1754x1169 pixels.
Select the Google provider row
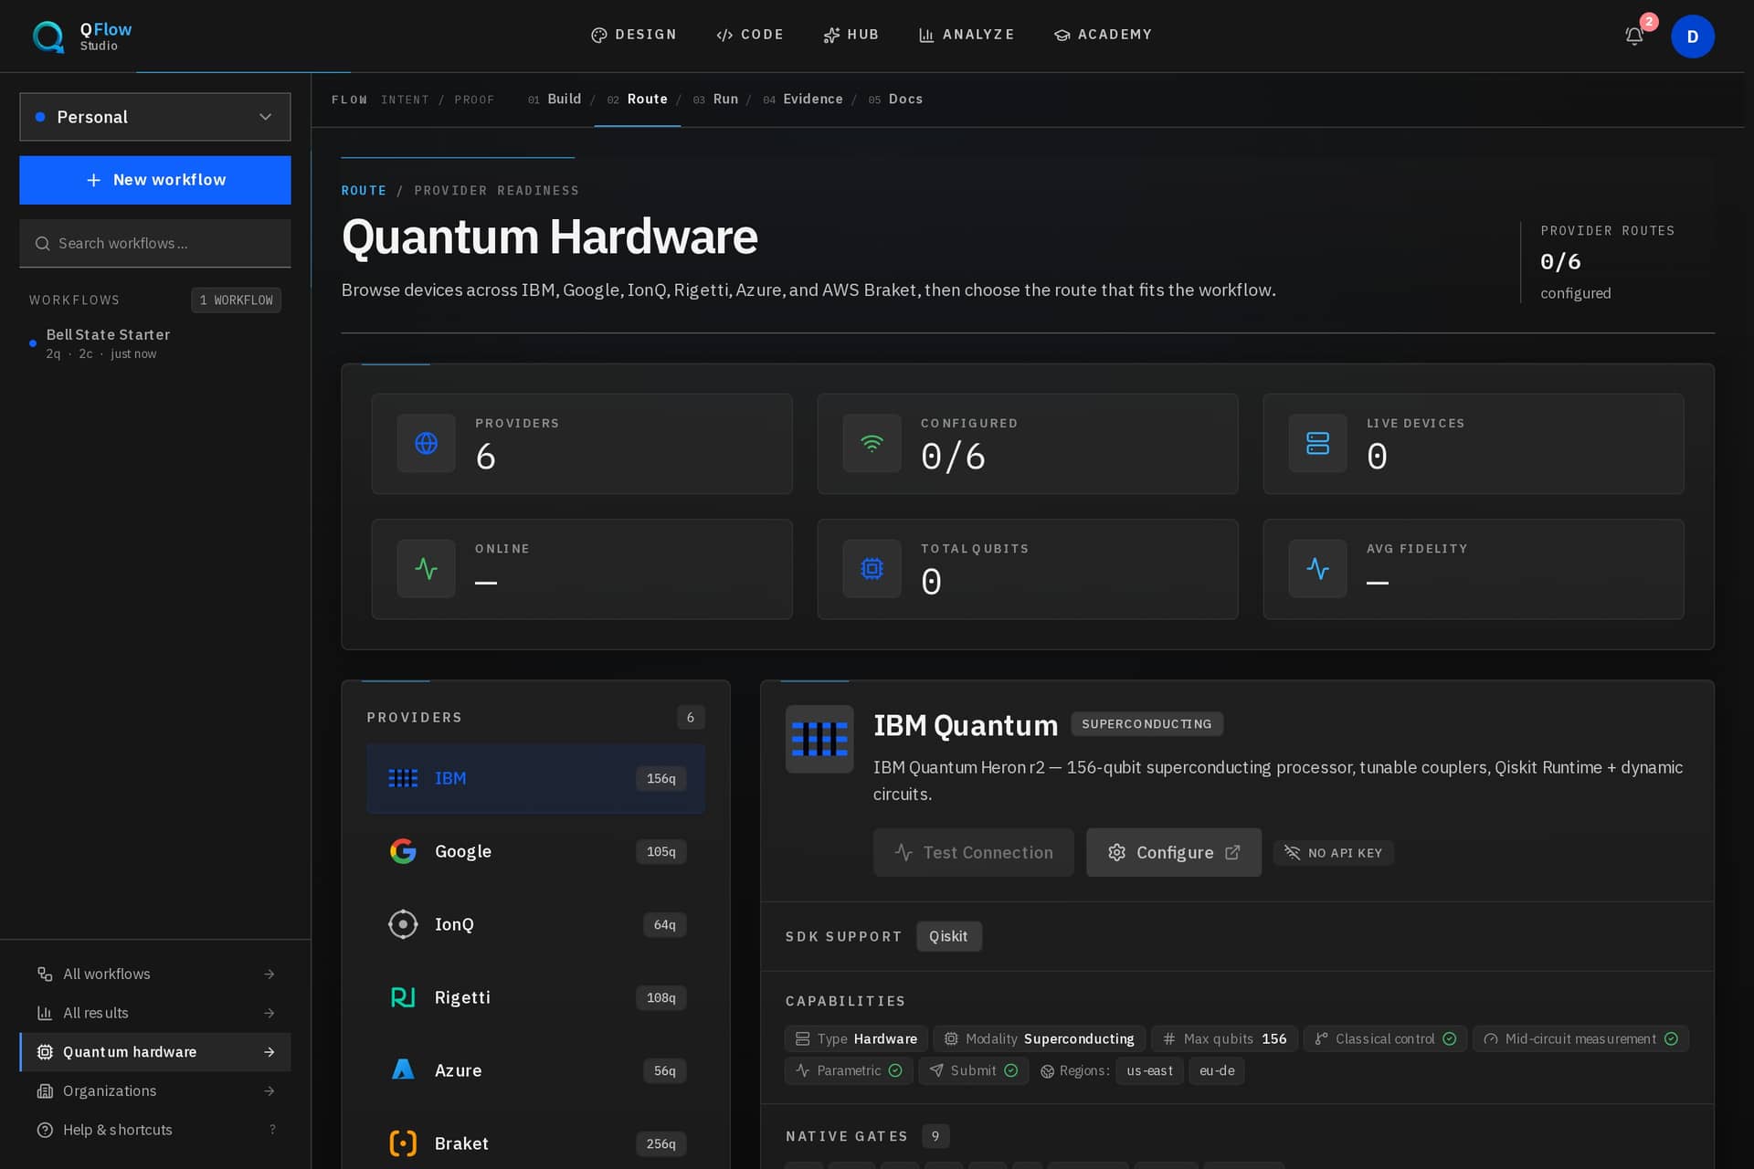(x=535, y=851)
